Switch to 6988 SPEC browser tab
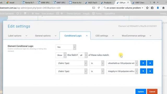 [44, 3]
